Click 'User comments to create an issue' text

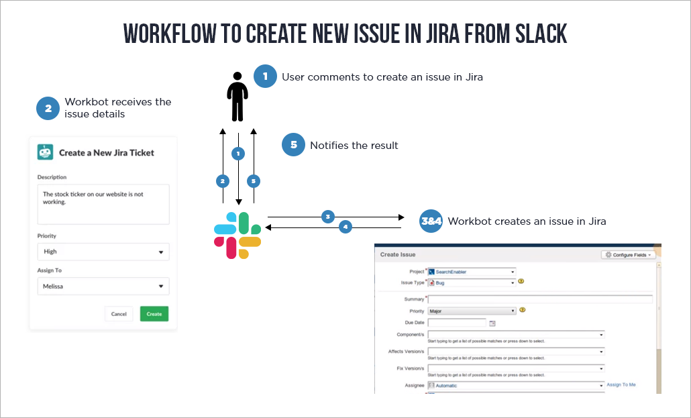click(382, 77)
